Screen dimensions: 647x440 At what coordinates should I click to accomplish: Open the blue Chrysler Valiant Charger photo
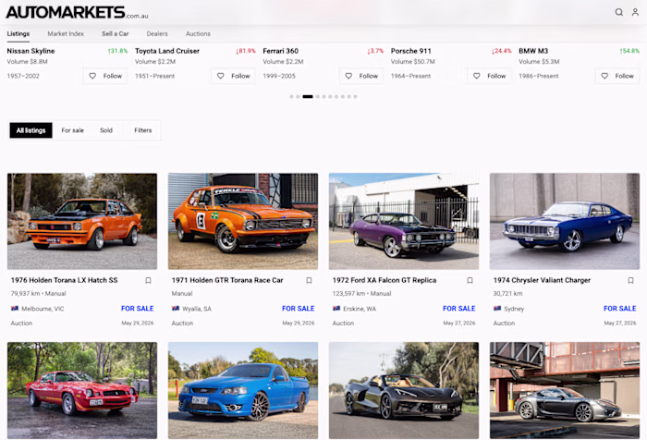pyautogui.click(x=565, y=221)
